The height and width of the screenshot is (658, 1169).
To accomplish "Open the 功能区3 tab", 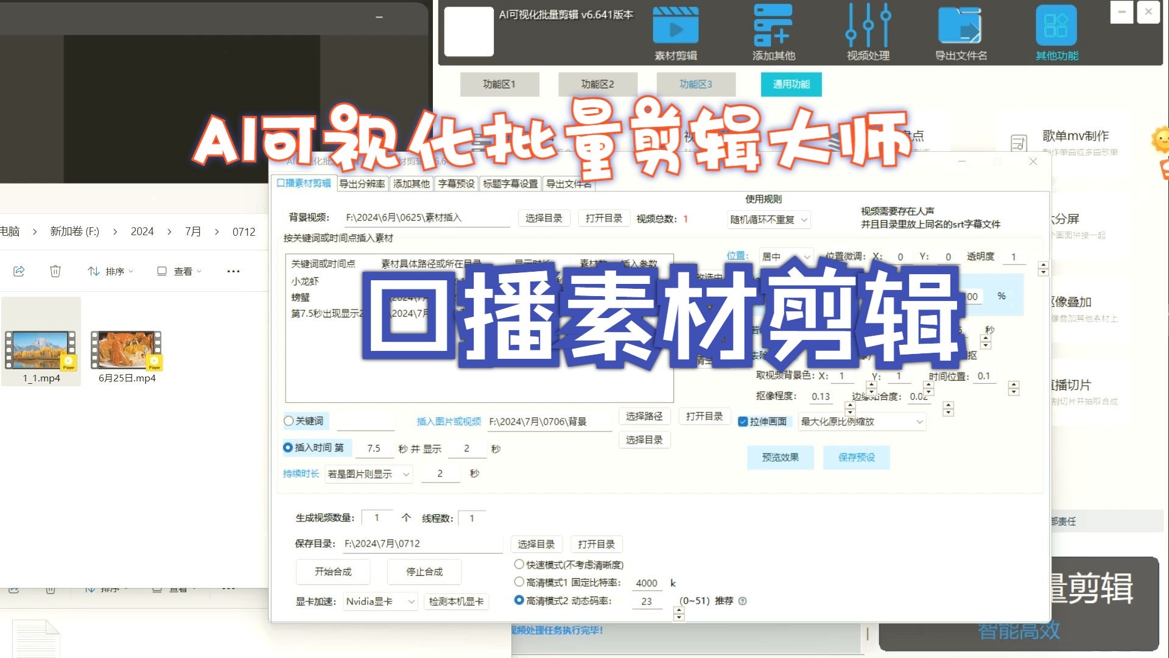I will coord(696,84).
